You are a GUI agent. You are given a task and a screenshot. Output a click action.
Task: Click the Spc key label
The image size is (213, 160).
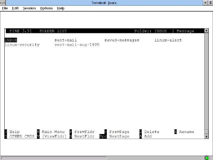click(103, 136)
